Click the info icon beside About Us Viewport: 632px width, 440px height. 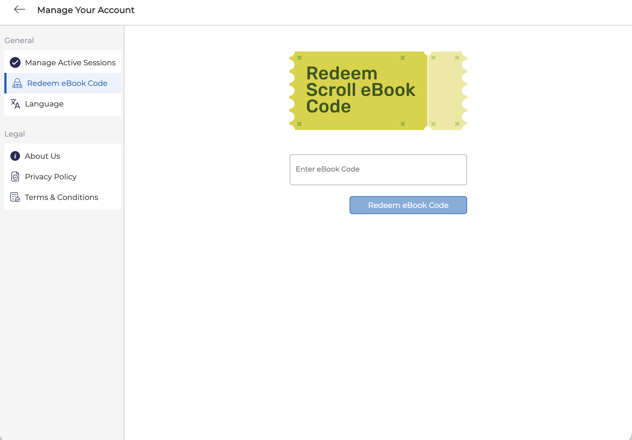pos(15,156)
